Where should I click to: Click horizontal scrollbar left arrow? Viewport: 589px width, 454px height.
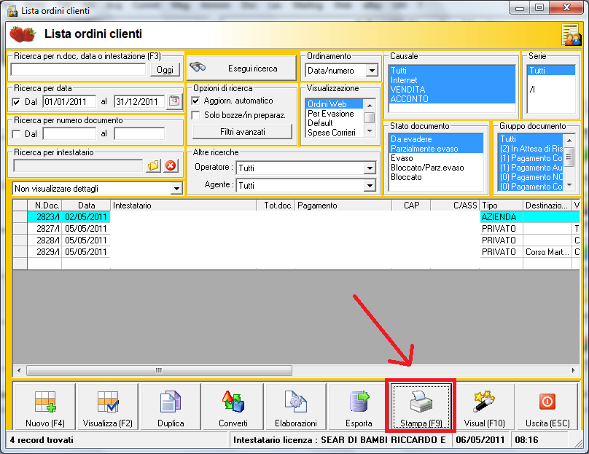click(x=19, y=370)
